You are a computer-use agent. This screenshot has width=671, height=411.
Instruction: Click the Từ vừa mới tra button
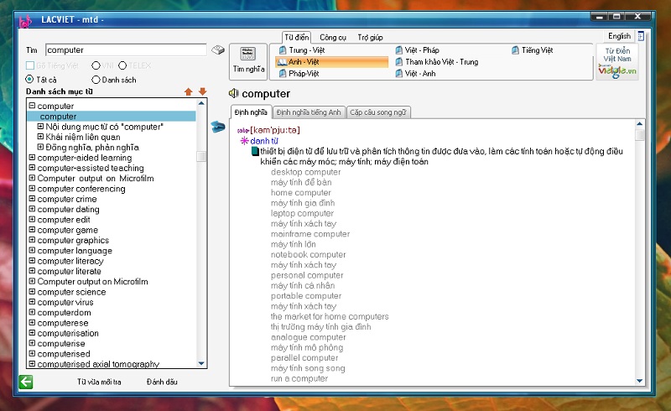[x=99, y=382]
